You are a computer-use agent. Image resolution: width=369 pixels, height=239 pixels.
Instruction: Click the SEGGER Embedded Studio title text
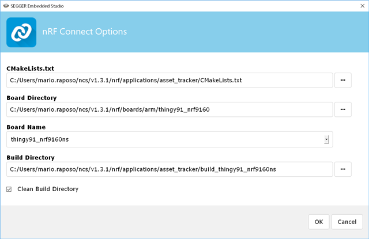[x=39, y=5]
